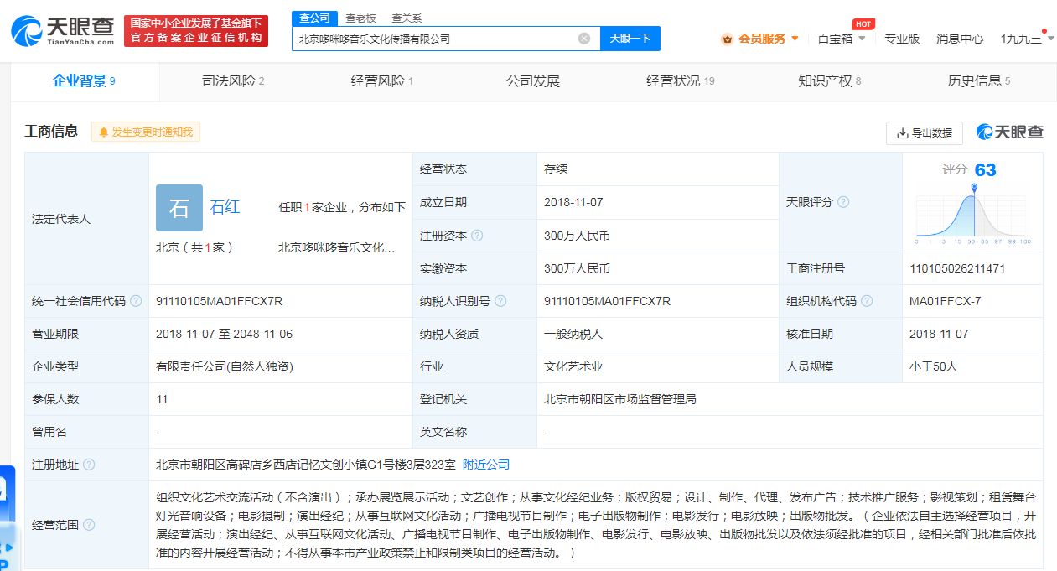
Task: Click the help icon next to 天眼评分
Action: coord(843,202)
